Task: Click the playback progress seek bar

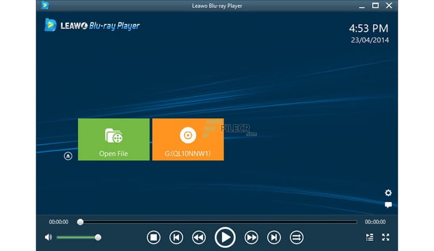Action: click(x=219, y=221)
